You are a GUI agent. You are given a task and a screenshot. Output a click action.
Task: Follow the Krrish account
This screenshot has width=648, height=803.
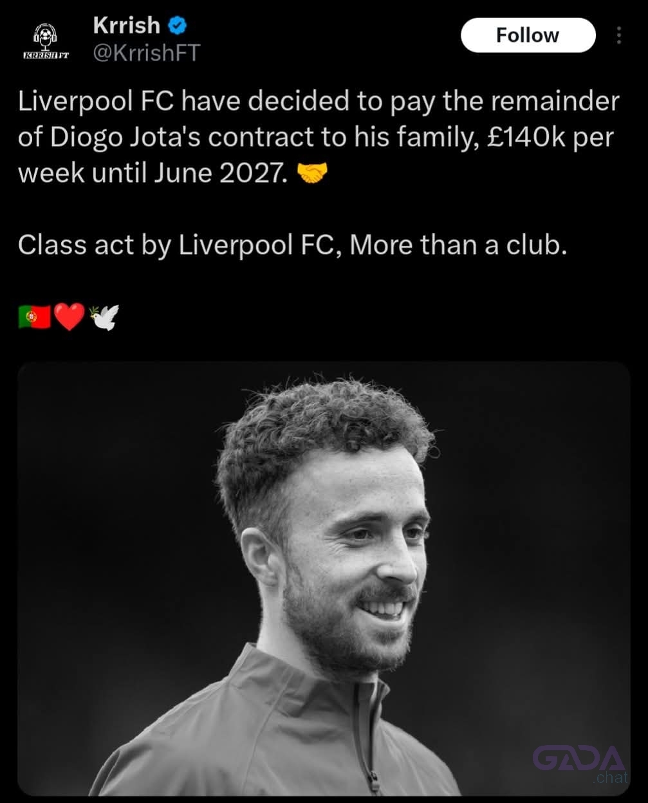528,35
